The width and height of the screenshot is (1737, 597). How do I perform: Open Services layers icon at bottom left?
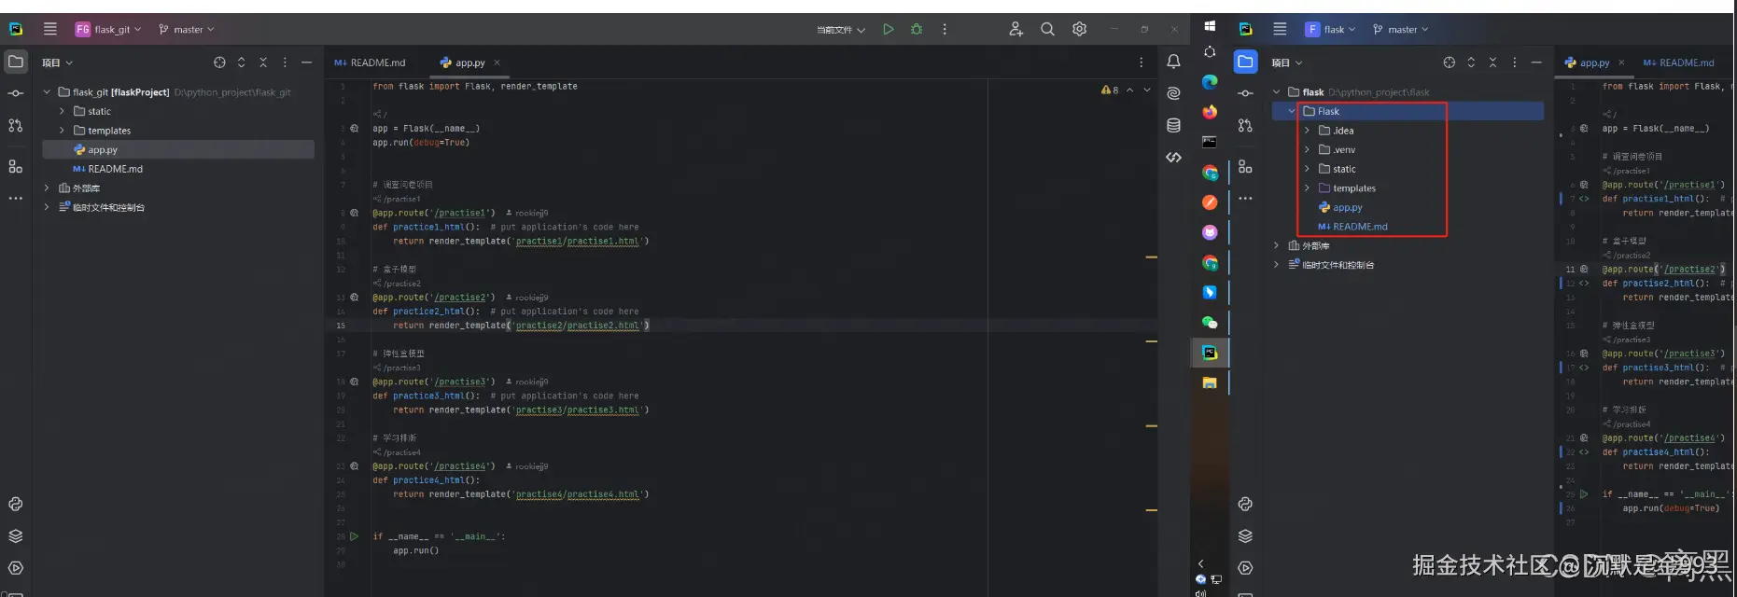pos(16,535)
